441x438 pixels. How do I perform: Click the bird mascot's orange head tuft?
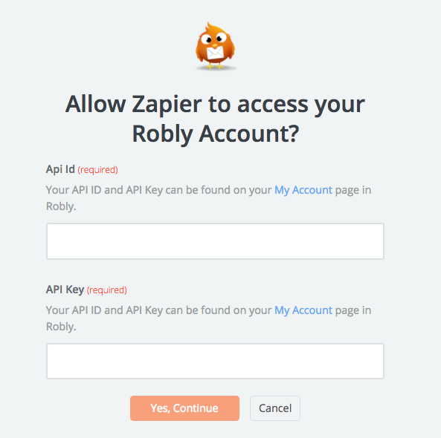click(x=210, y=27)
